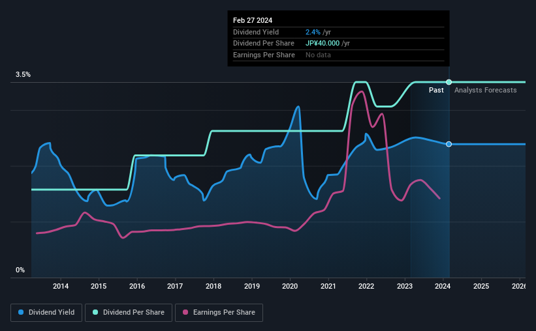Screen dimensions: 536x331
Task: Click the pink Earnings Per Share legend dot
Action: pos(185,312)
